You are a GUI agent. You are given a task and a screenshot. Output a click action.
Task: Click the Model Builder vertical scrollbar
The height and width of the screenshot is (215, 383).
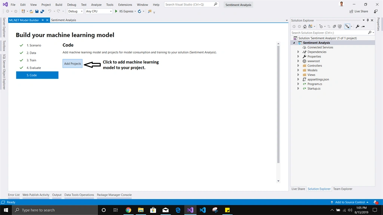(278, 105)
